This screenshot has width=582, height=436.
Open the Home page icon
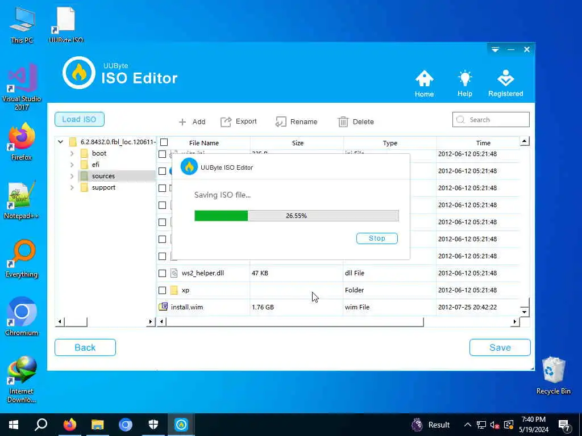click(x=424, y=83)
